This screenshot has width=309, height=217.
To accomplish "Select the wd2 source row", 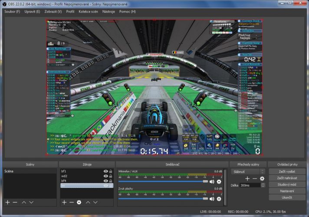I will (87, 176).
